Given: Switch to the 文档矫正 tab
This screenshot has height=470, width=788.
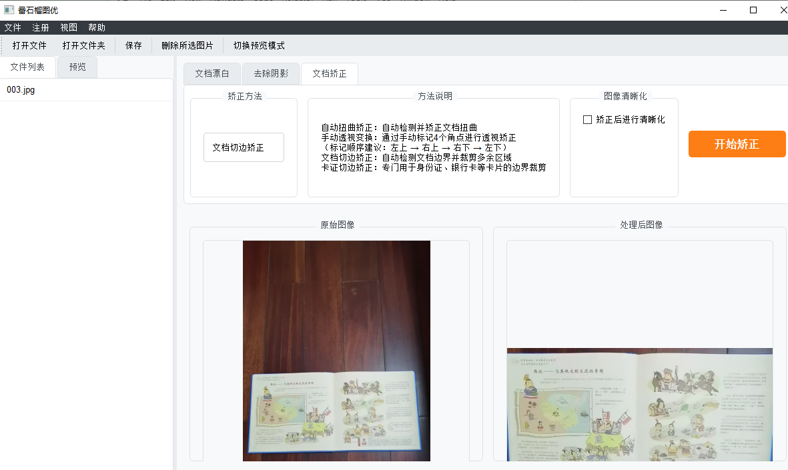Looking at the screenshot, I should pos(329,73).
